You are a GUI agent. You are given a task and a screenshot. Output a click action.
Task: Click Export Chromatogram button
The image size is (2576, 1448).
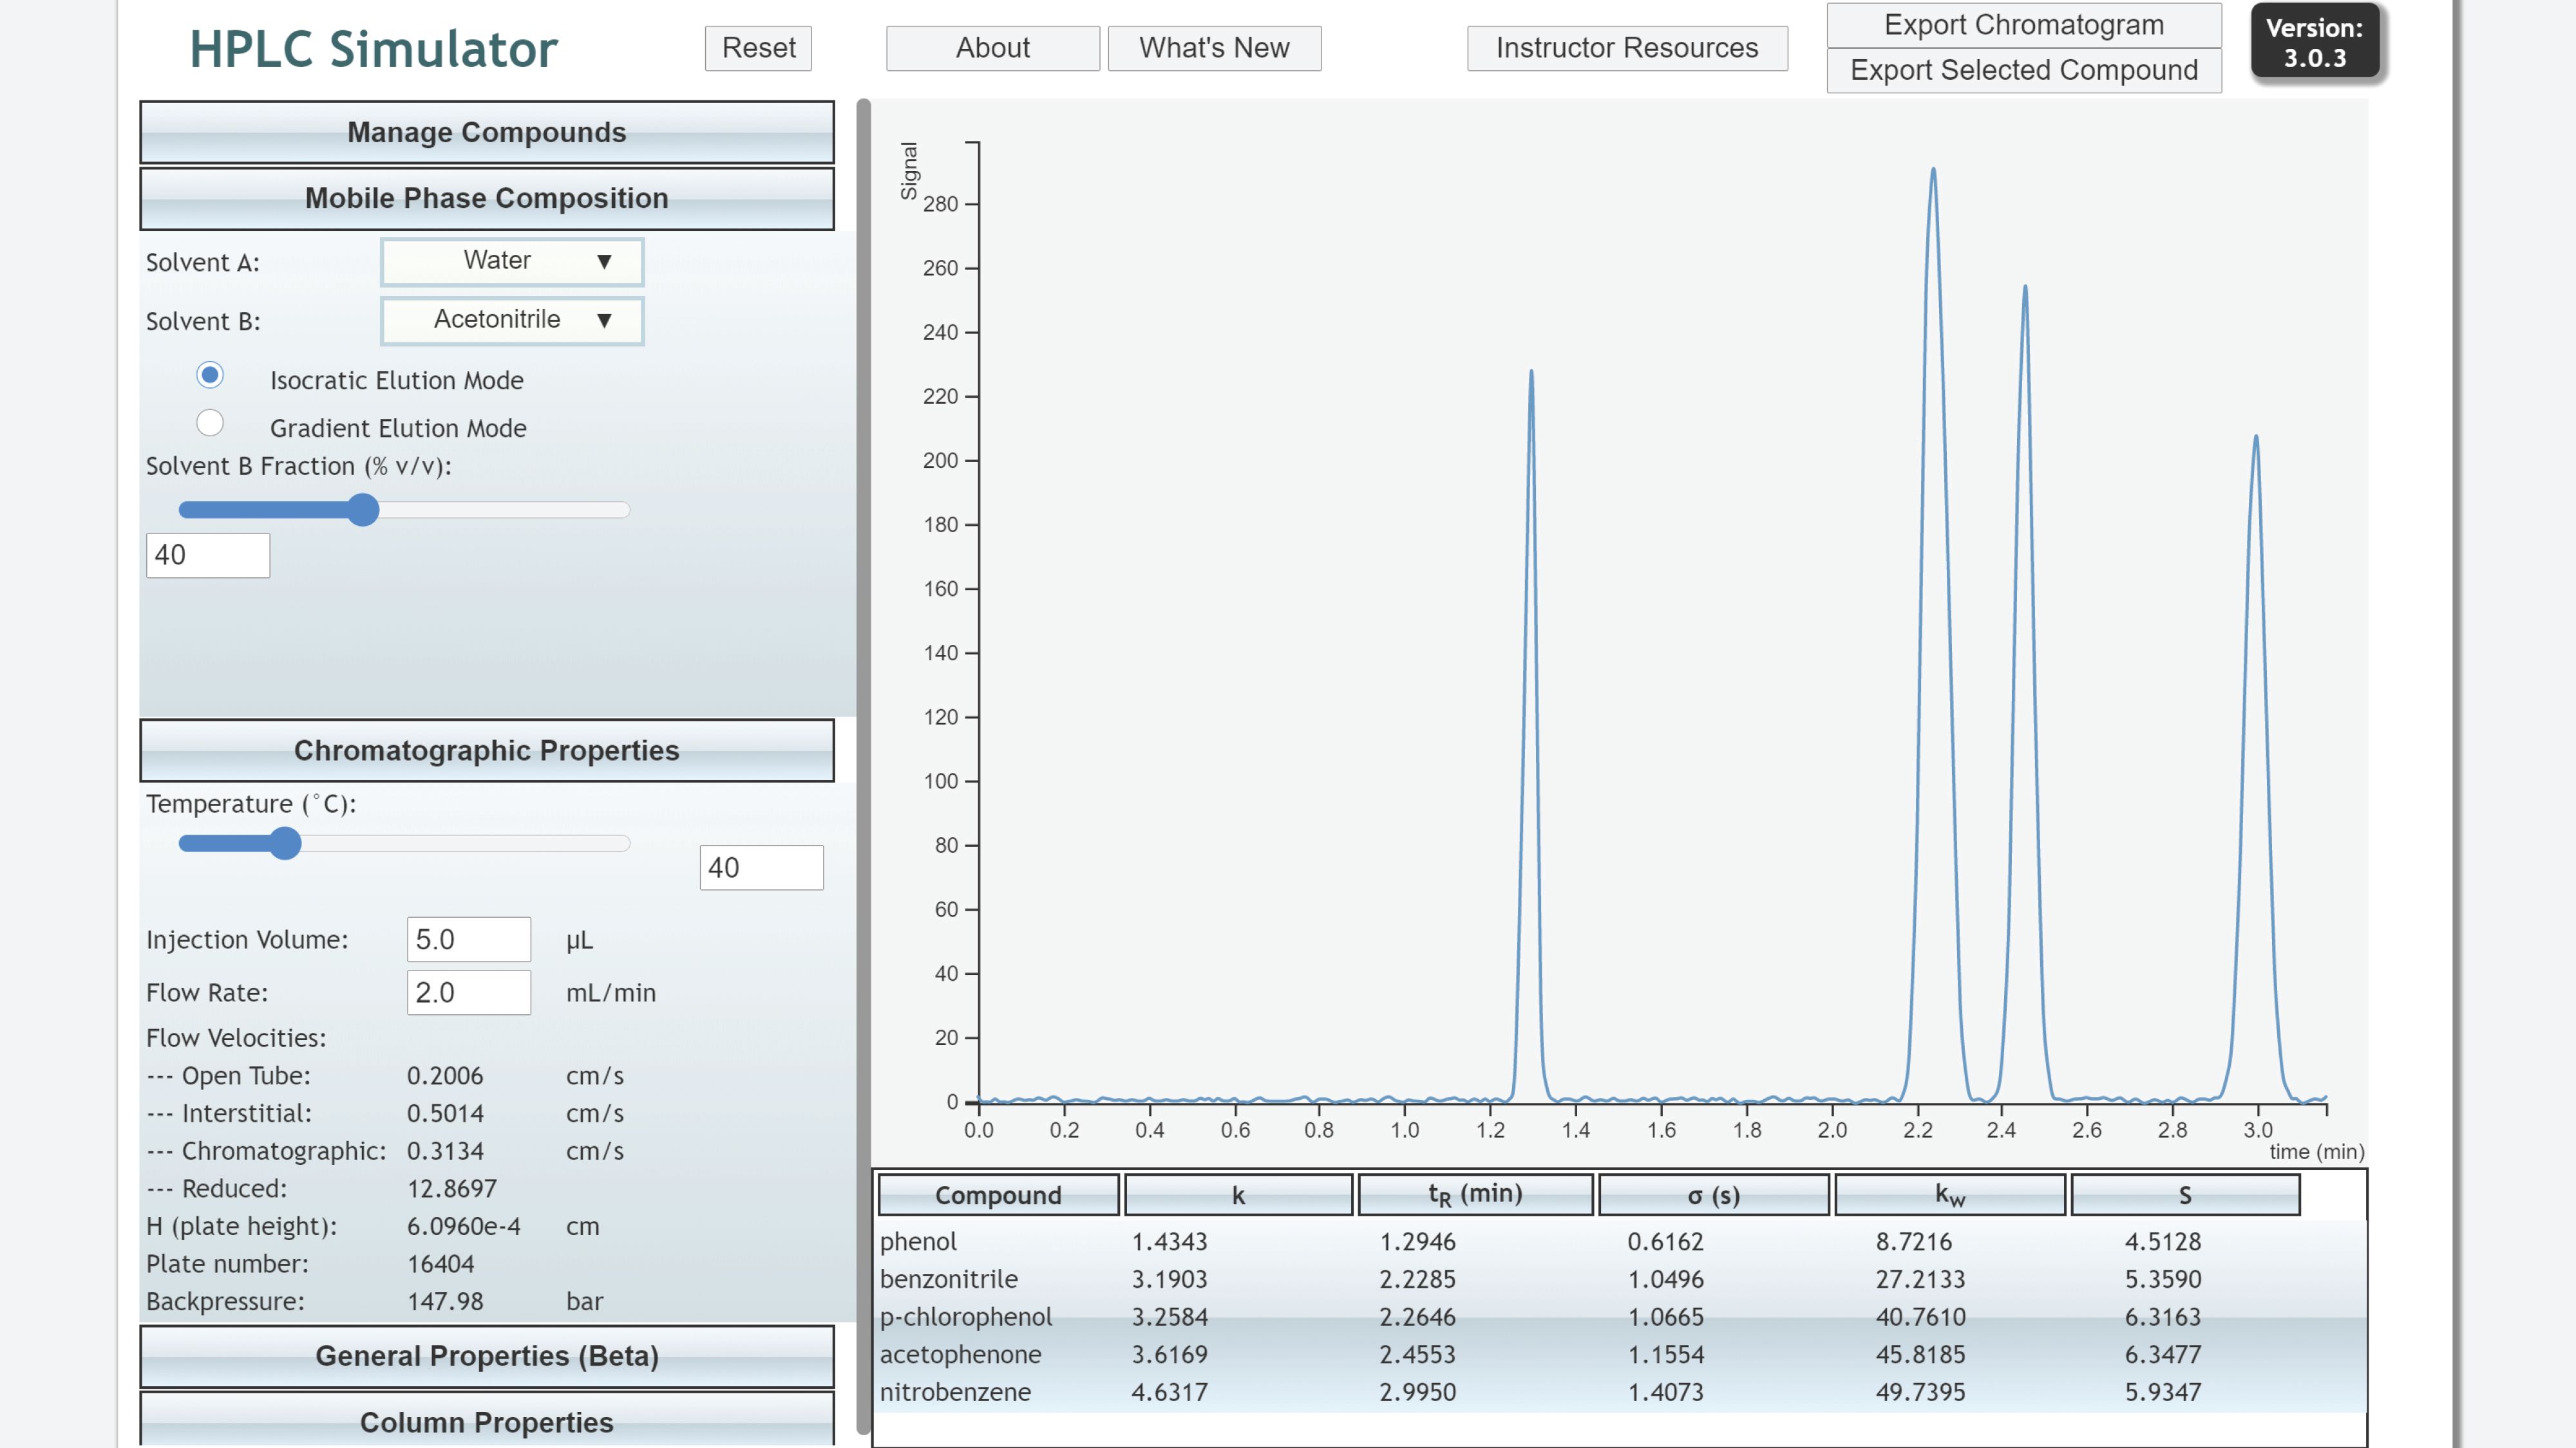(2023, 25)
